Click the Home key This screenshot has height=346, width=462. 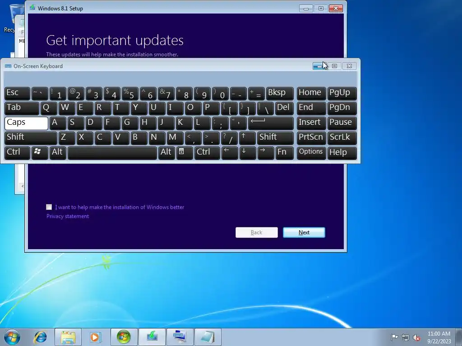311,93
